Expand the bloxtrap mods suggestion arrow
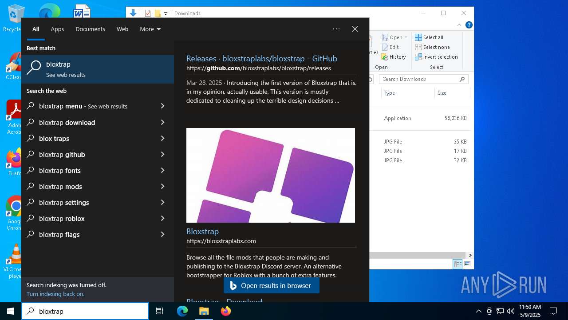This screenshot has height=320, width=568. coord(162,186)
